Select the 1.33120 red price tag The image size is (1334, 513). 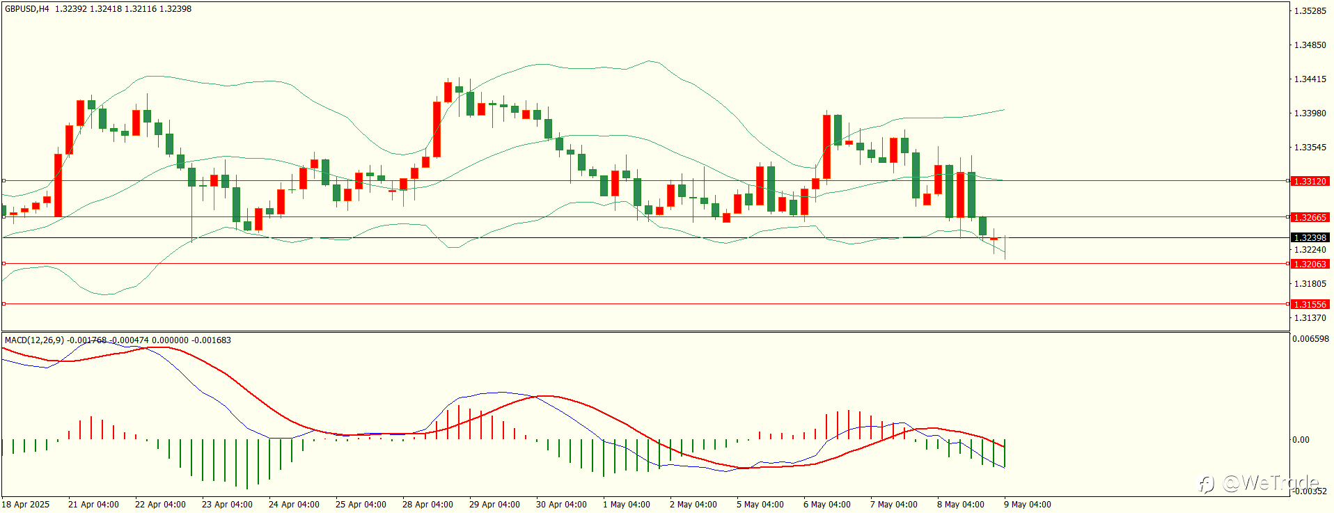pyautogui.click(x=1310, y=181)
